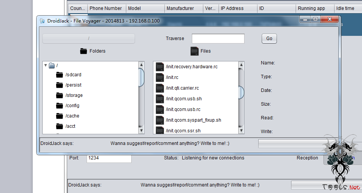362x193 pixels.
Task: Click the IP Address column header
Action: 238,8
